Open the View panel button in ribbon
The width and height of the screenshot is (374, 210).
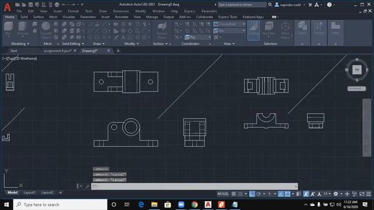click(335, 33)
